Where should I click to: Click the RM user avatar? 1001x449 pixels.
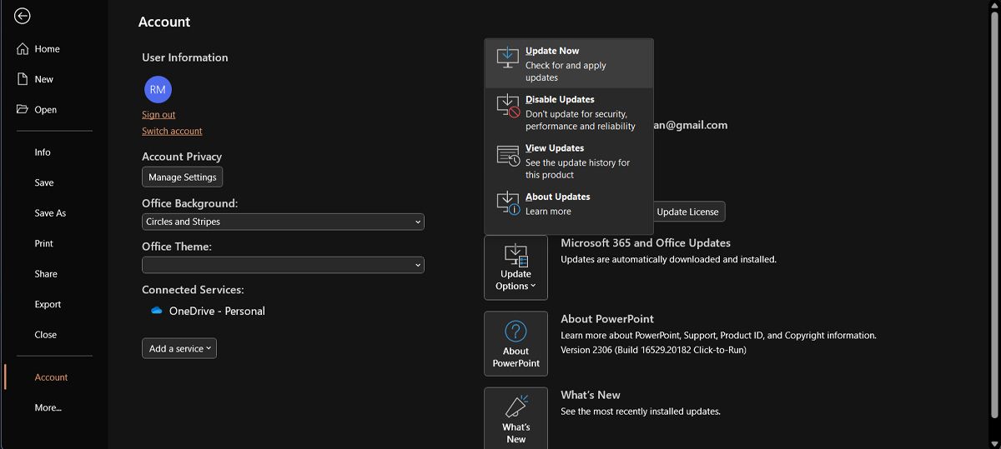coord(158,89)
